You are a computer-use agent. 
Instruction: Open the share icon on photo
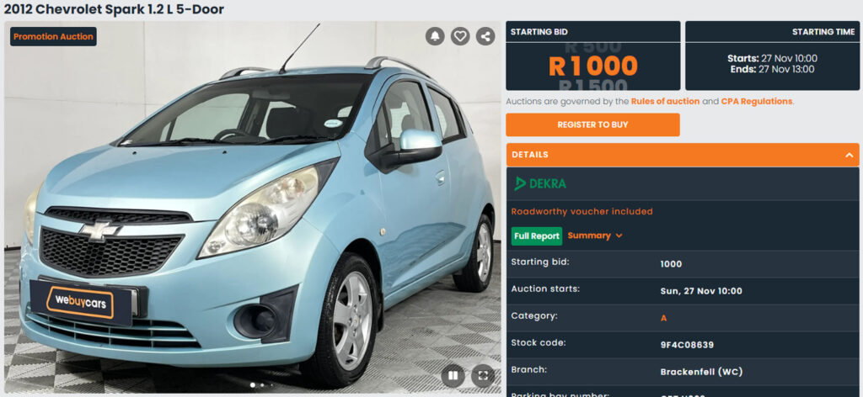(485, 36)
